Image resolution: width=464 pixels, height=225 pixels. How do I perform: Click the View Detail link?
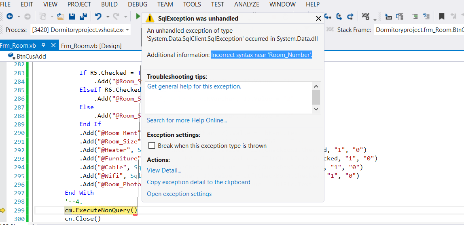164,170
